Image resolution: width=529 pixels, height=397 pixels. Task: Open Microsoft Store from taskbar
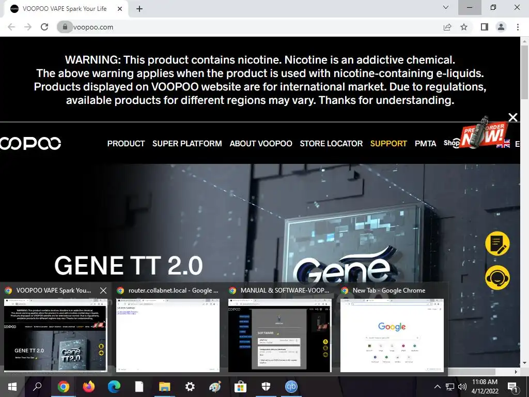(241, 387)
